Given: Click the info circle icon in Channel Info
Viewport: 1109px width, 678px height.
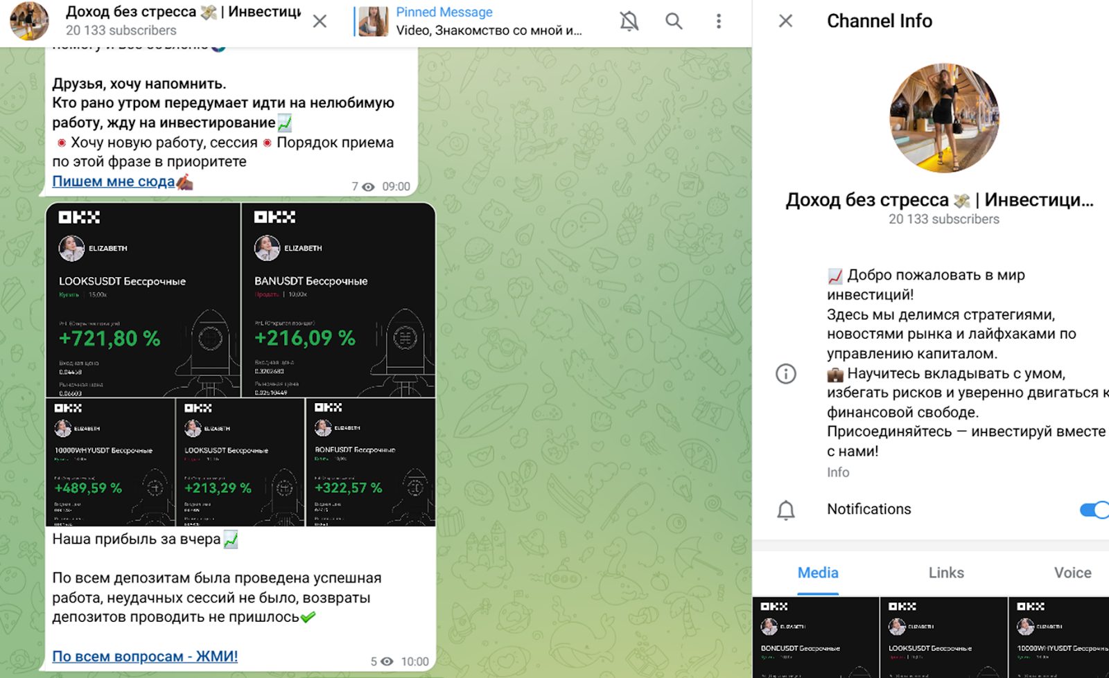Looking at the screenshot, I should click(785, 374).
